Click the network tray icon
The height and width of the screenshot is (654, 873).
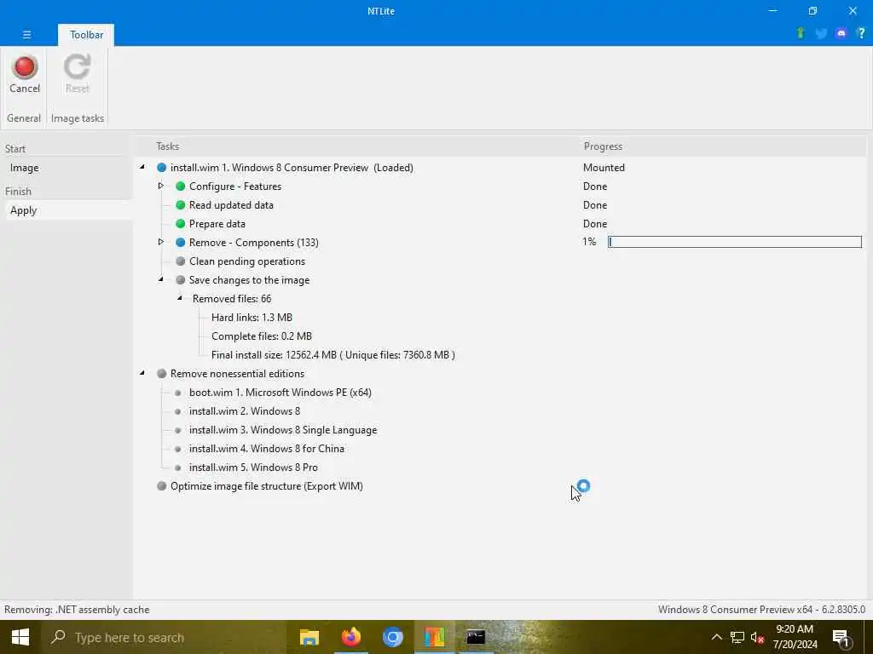click(737, 637)
